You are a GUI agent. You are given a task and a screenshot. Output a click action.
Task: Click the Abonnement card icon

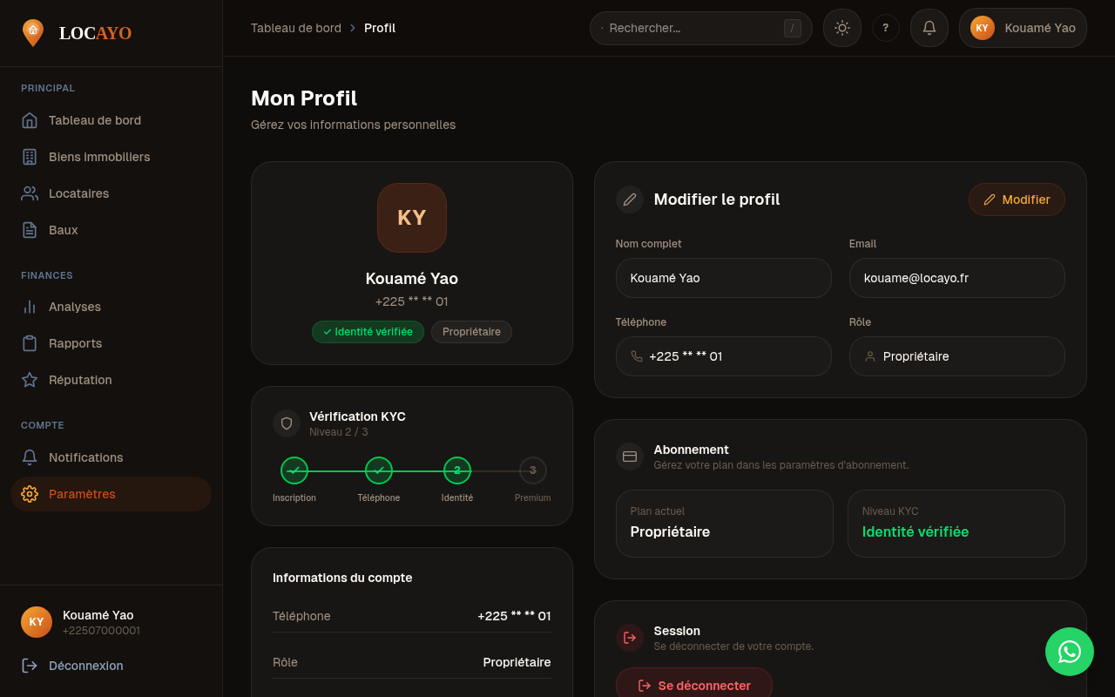(630, 457)
